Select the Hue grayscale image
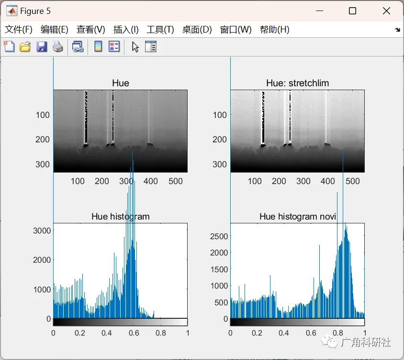 120,131
